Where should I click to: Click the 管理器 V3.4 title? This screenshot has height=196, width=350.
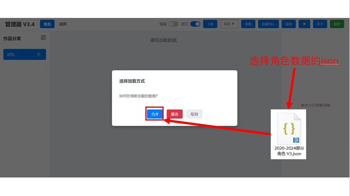coord(20,24)
